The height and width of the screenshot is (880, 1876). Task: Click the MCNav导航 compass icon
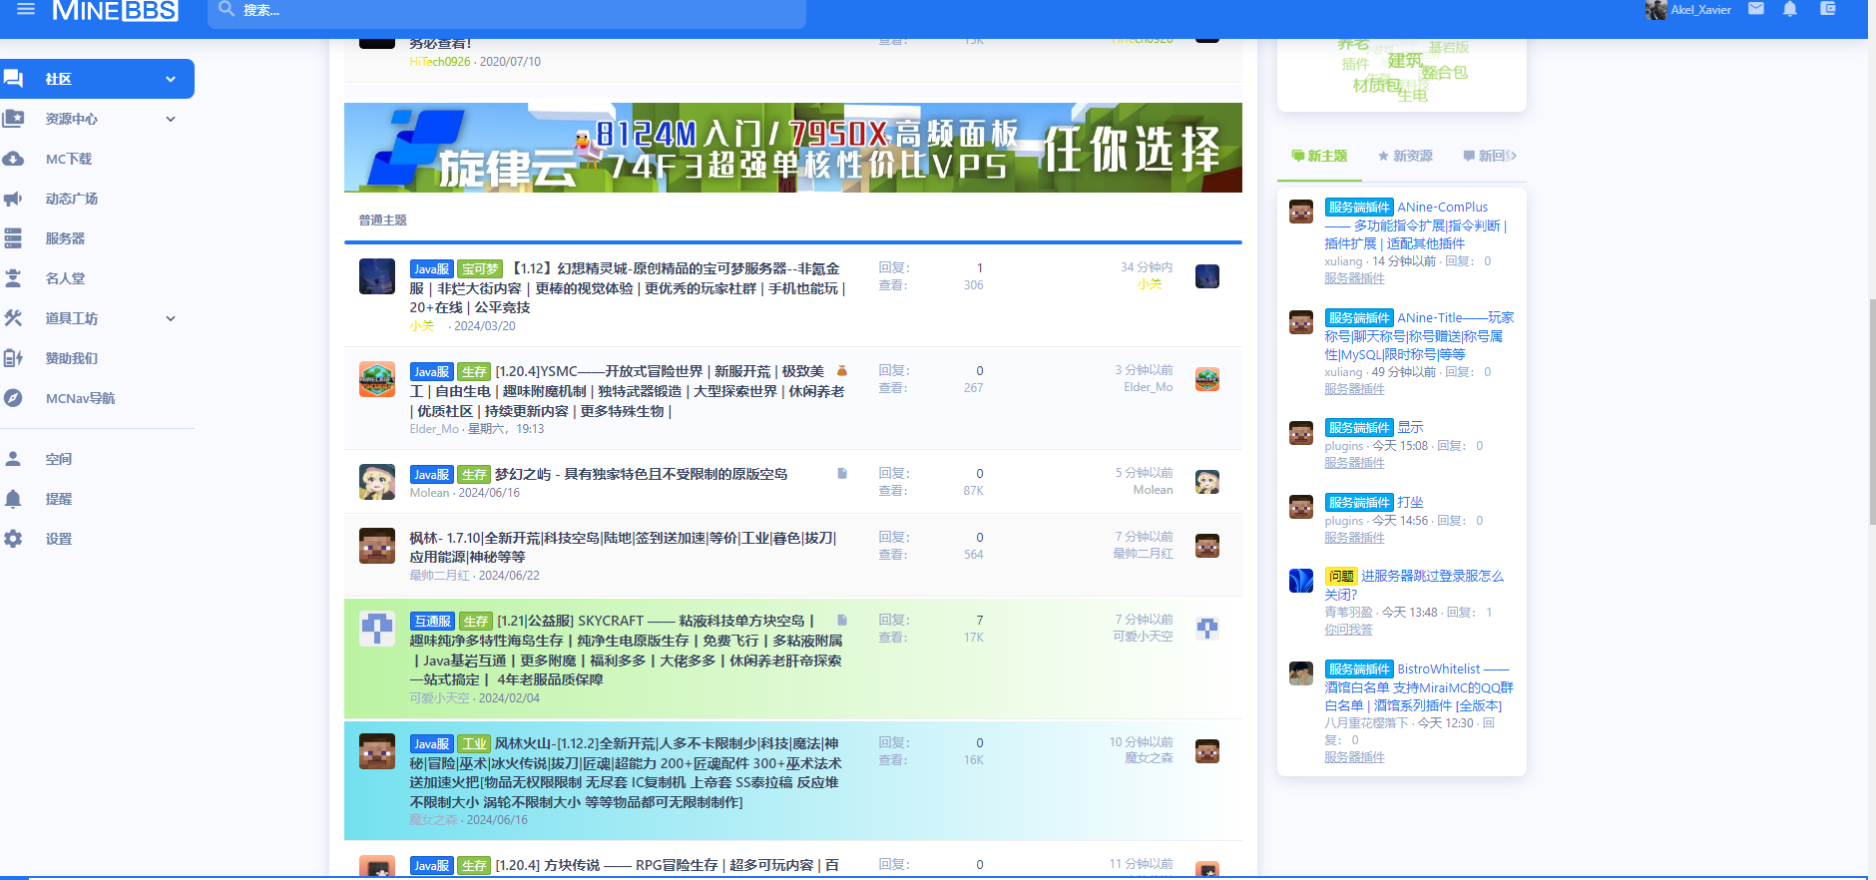(13, 398)
